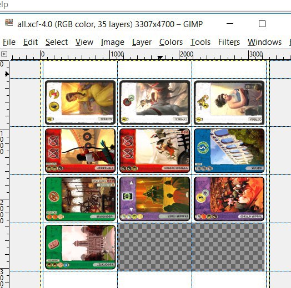Click the horizontal ruler at 3000
291x288 pixels.
pos(256,54)
